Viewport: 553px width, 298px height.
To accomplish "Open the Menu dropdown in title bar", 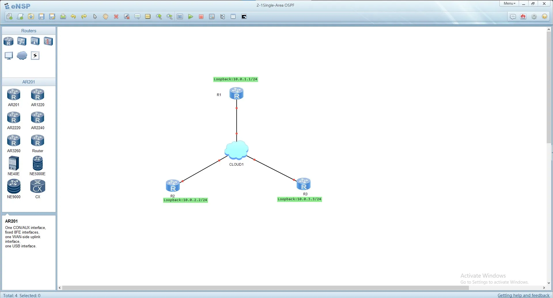I will pos(509,3).
